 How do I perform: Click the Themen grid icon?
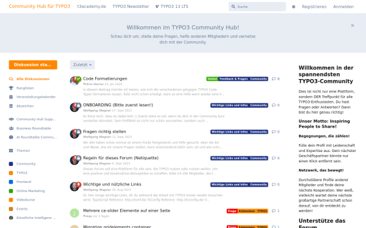pyautogui.click(x=11, y=151)
